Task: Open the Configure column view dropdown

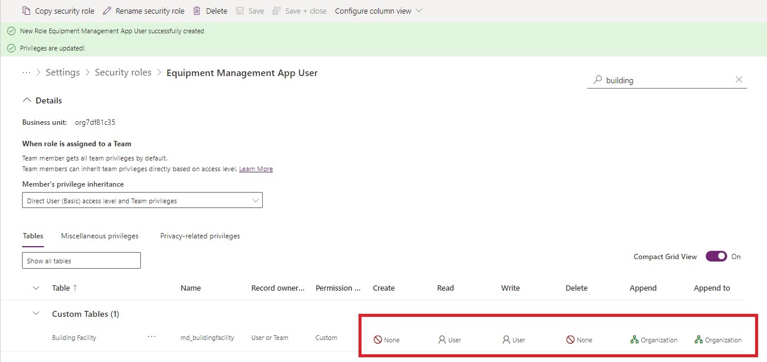Action: 378,10
